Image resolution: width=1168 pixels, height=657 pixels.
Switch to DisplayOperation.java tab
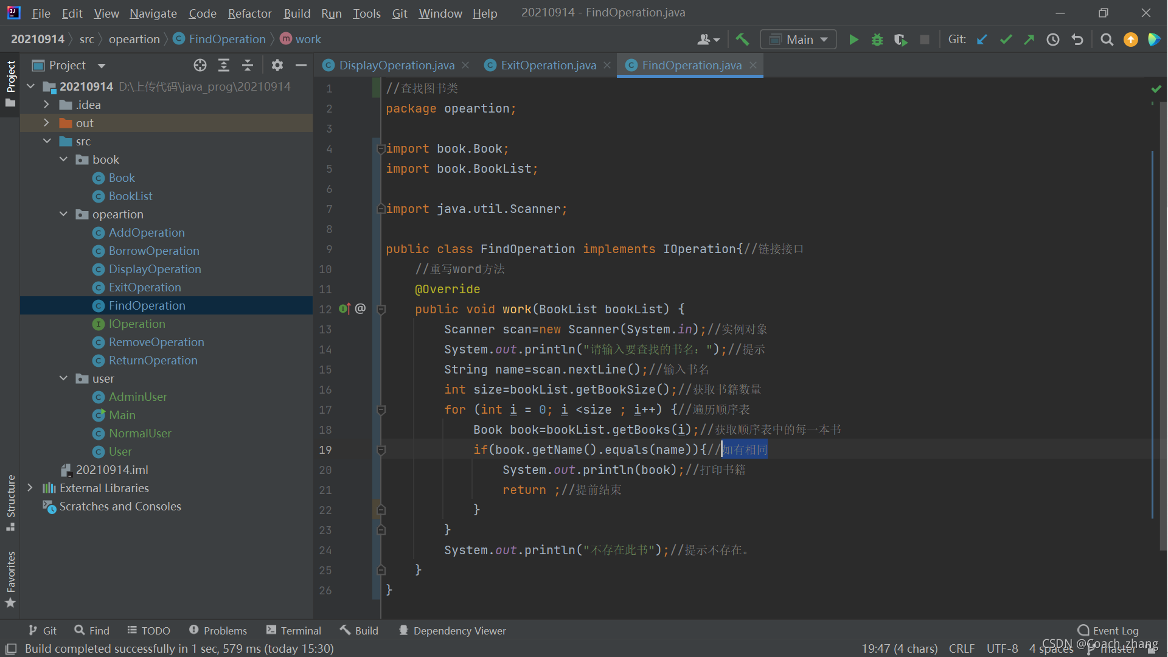click(x=397, y=65)
